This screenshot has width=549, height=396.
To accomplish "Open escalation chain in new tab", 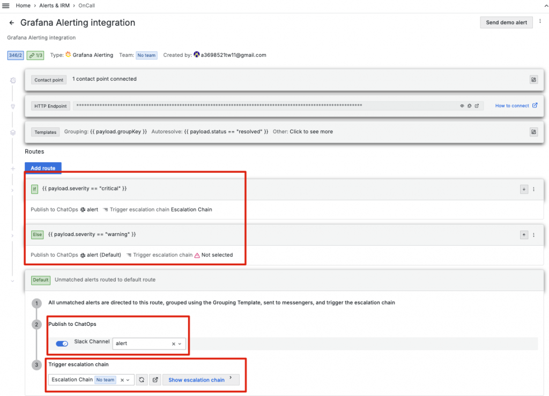I will 155,379.
